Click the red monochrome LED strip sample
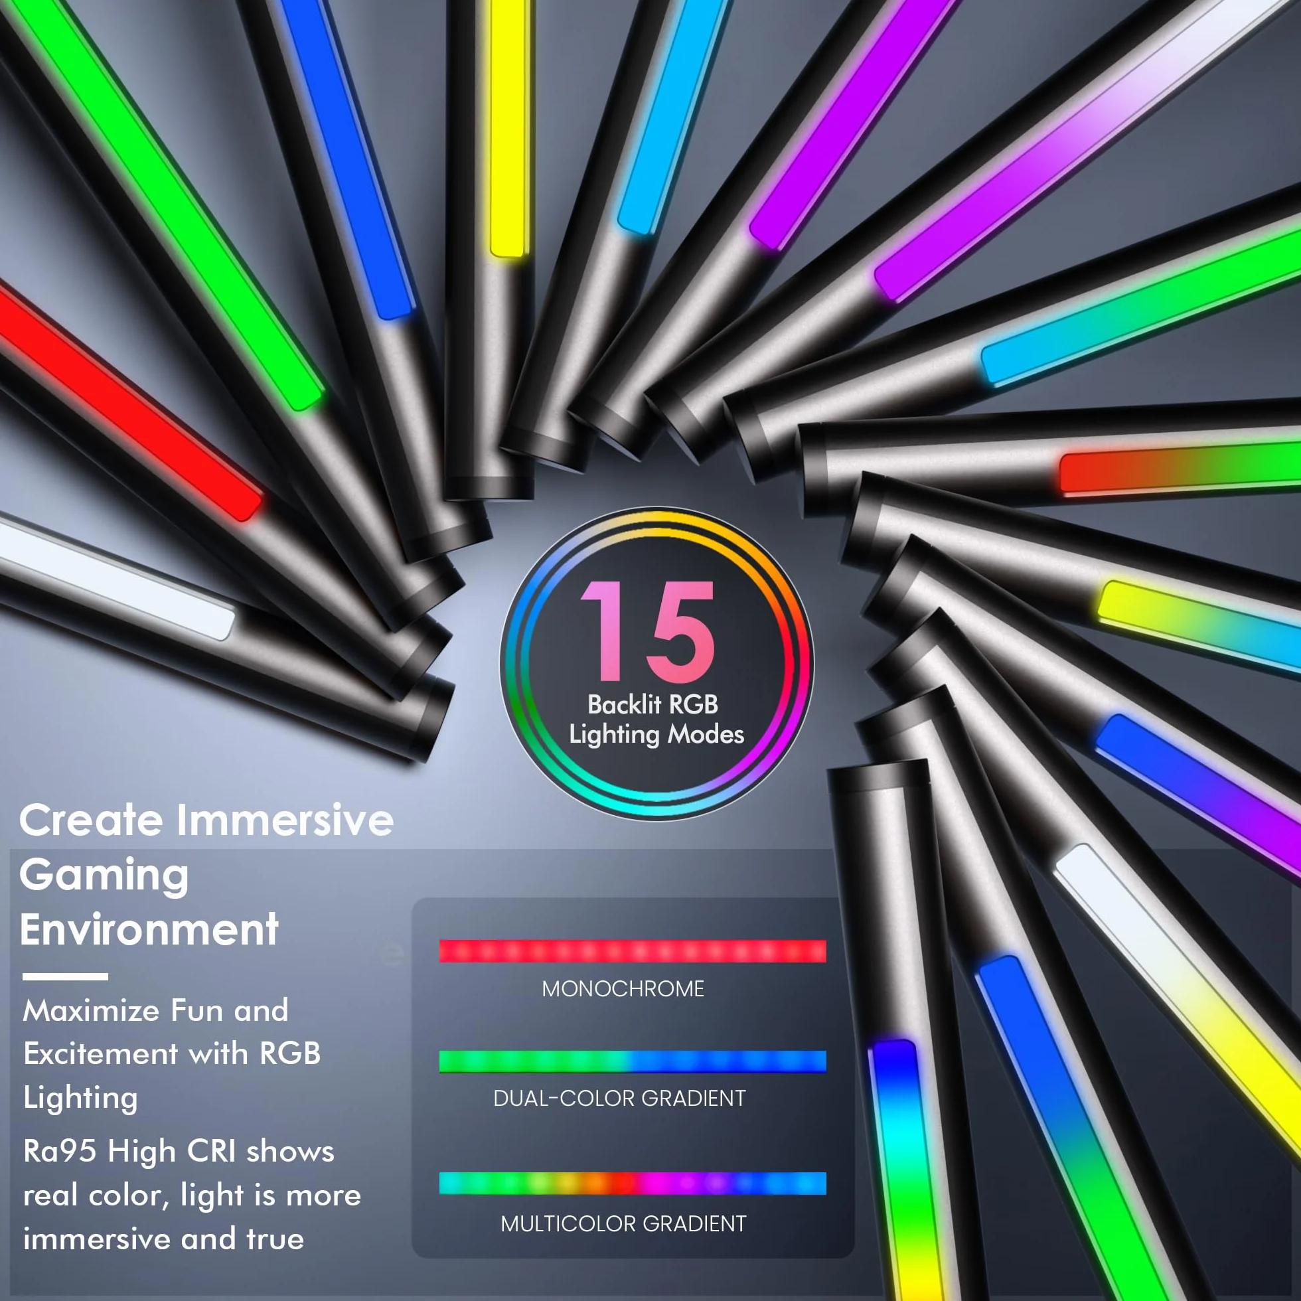Screen dimensions: 1301x1301 (633, 951)
